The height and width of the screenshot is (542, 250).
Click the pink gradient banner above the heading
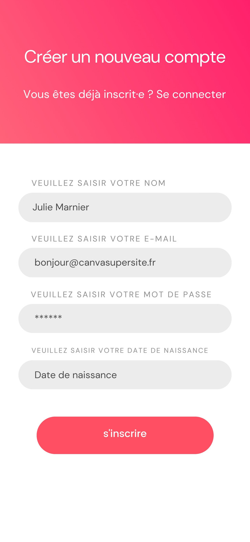125,20
